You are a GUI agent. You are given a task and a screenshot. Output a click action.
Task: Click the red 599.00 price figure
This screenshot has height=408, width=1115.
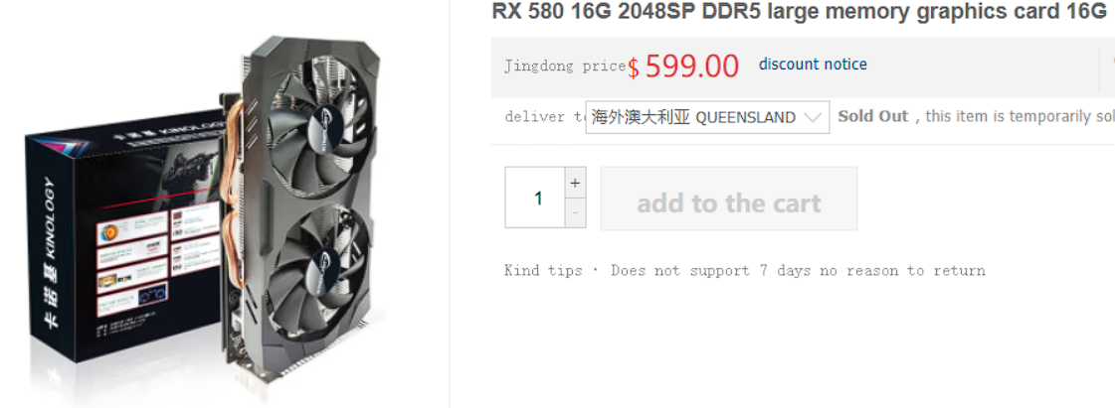(x=692, y=66)
